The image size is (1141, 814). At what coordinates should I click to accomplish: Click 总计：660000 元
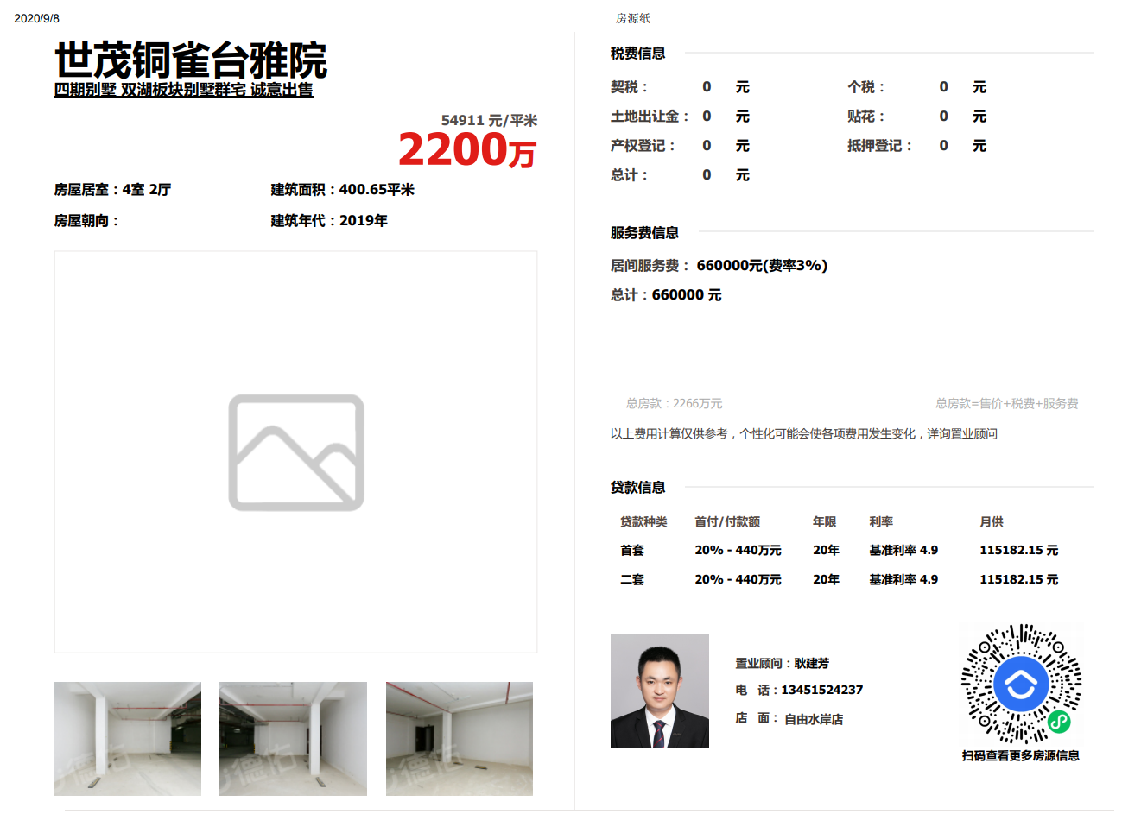tap(666, 295)
